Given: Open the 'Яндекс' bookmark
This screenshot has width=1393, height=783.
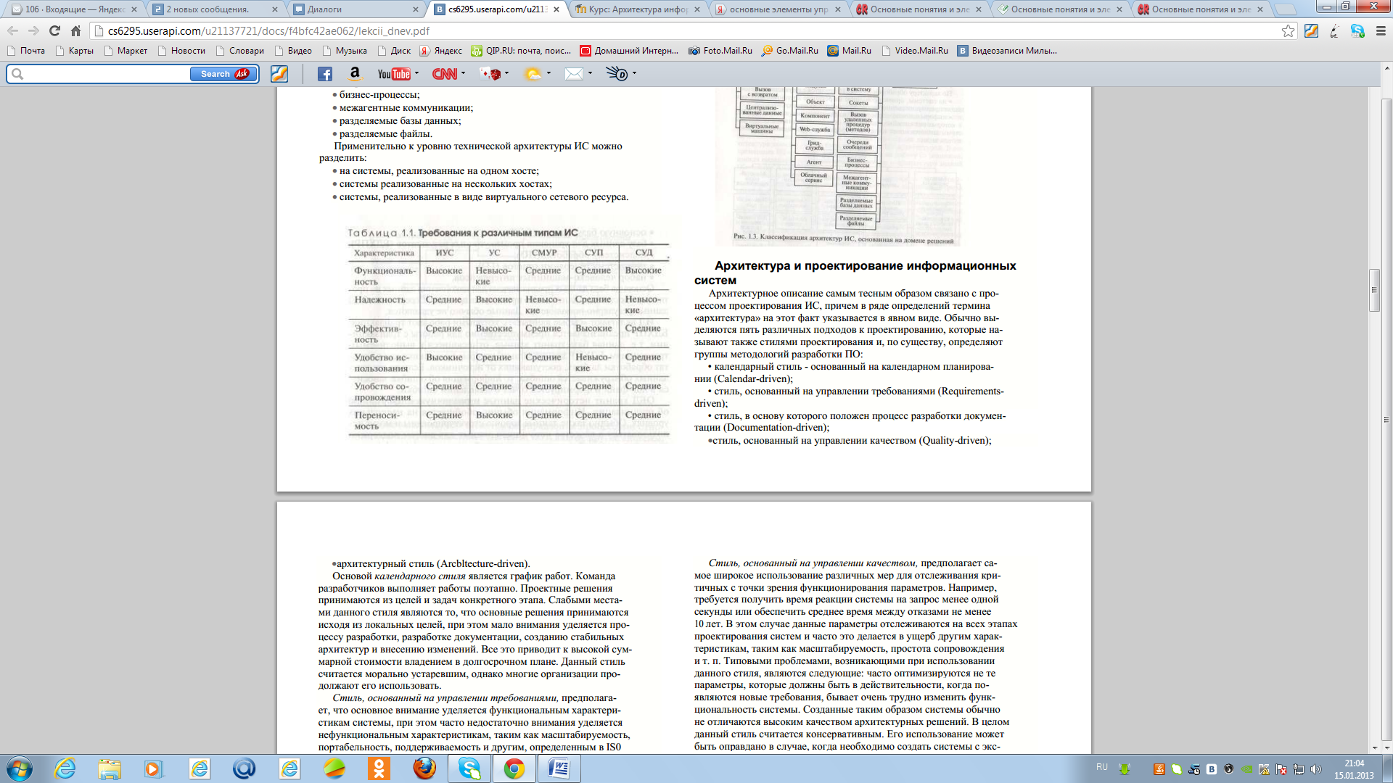Looking at the screenshot, I should pyautogui.click(x=441, y=51).
